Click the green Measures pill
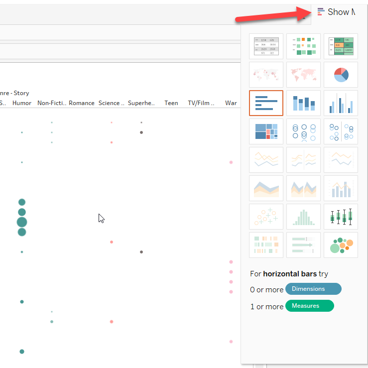Image resolution: width=368 pixels, height=368 pixels. click(x=309, y=306)
